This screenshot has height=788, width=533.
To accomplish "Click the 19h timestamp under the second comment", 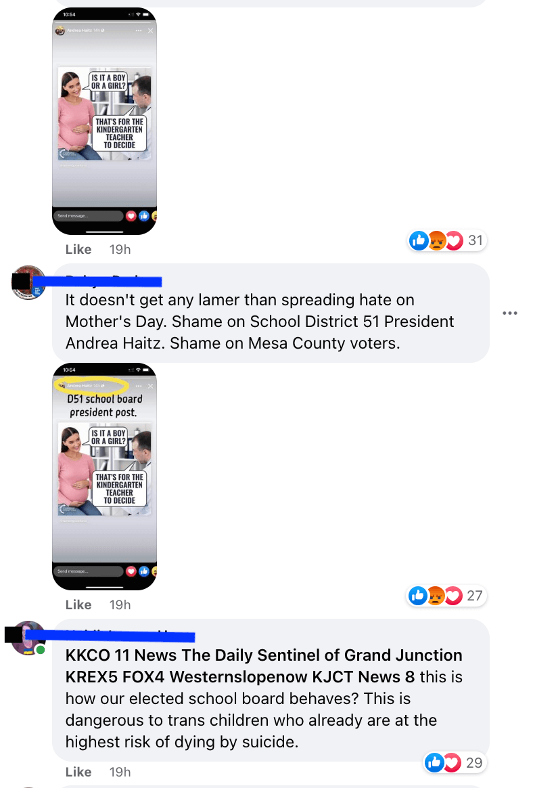I will pyautogui.click(x=120, y=605).
